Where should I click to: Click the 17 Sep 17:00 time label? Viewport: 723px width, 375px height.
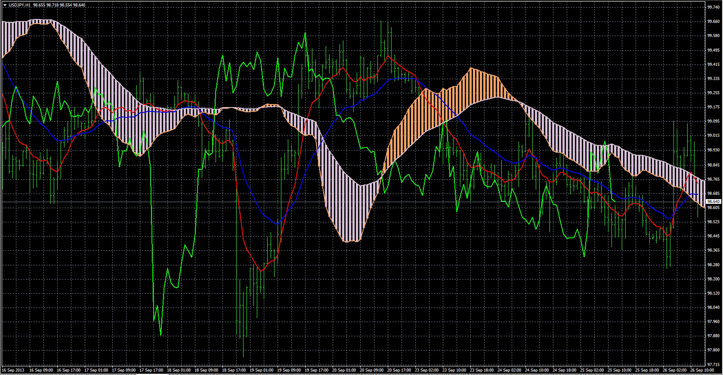[x=151, y=370]
